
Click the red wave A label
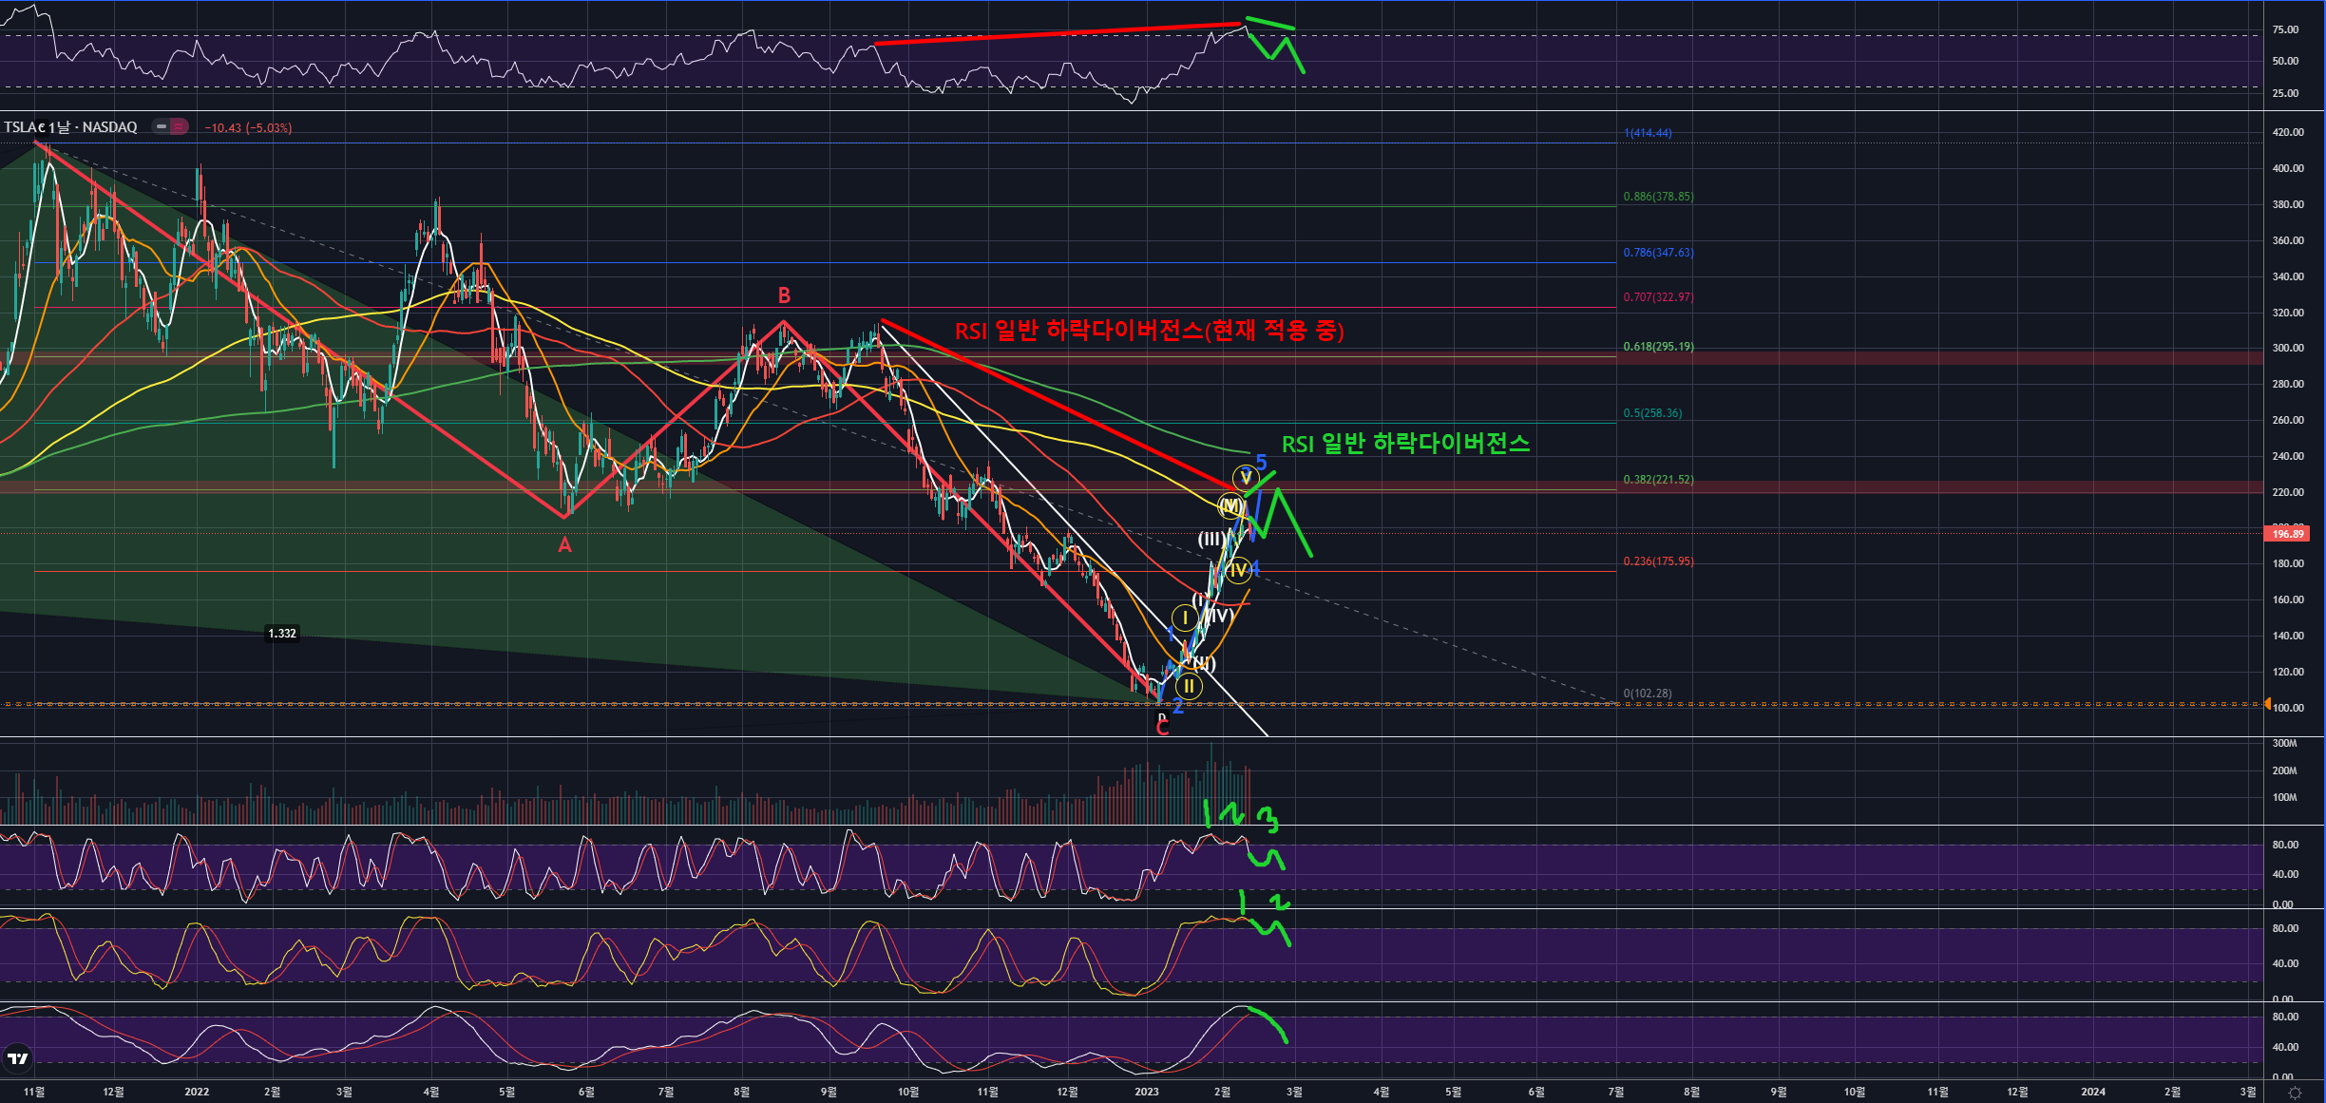pos(564,545)
